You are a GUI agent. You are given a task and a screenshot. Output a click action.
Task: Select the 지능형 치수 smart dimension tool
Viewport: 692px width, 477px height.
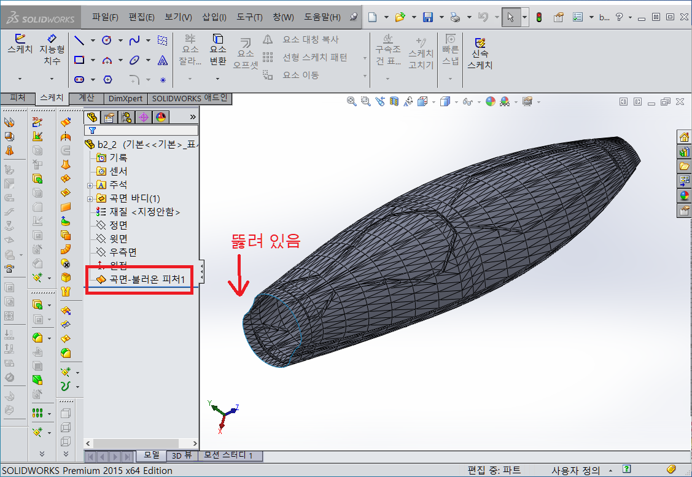point(52,50)
